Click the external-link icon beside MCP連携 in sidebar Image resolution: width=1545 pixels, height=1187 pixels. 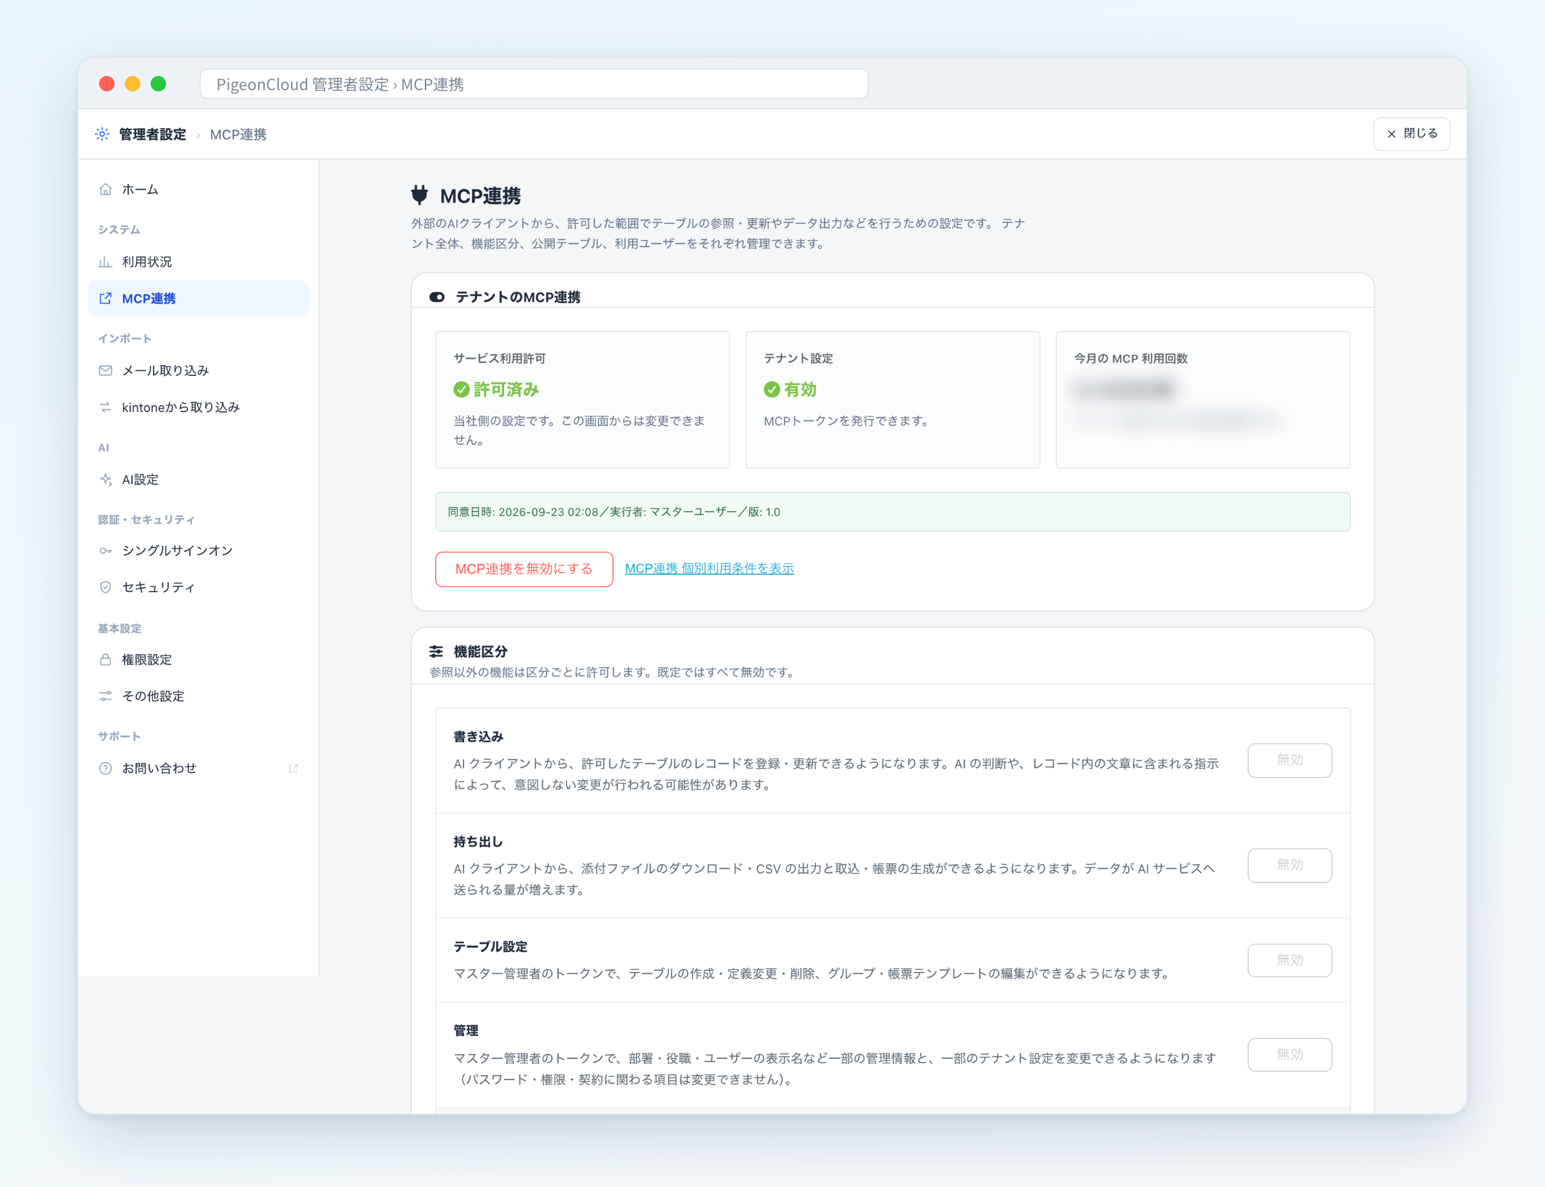tap(106, 298)
